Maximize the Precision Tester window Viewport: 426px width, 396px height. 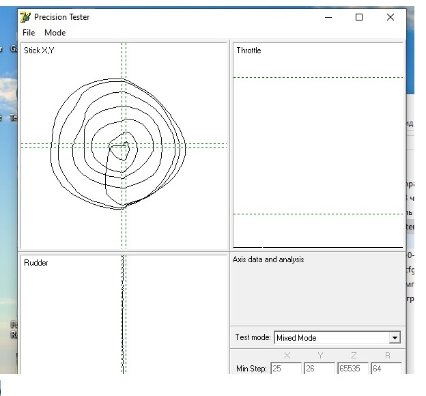tap(359, 17)
